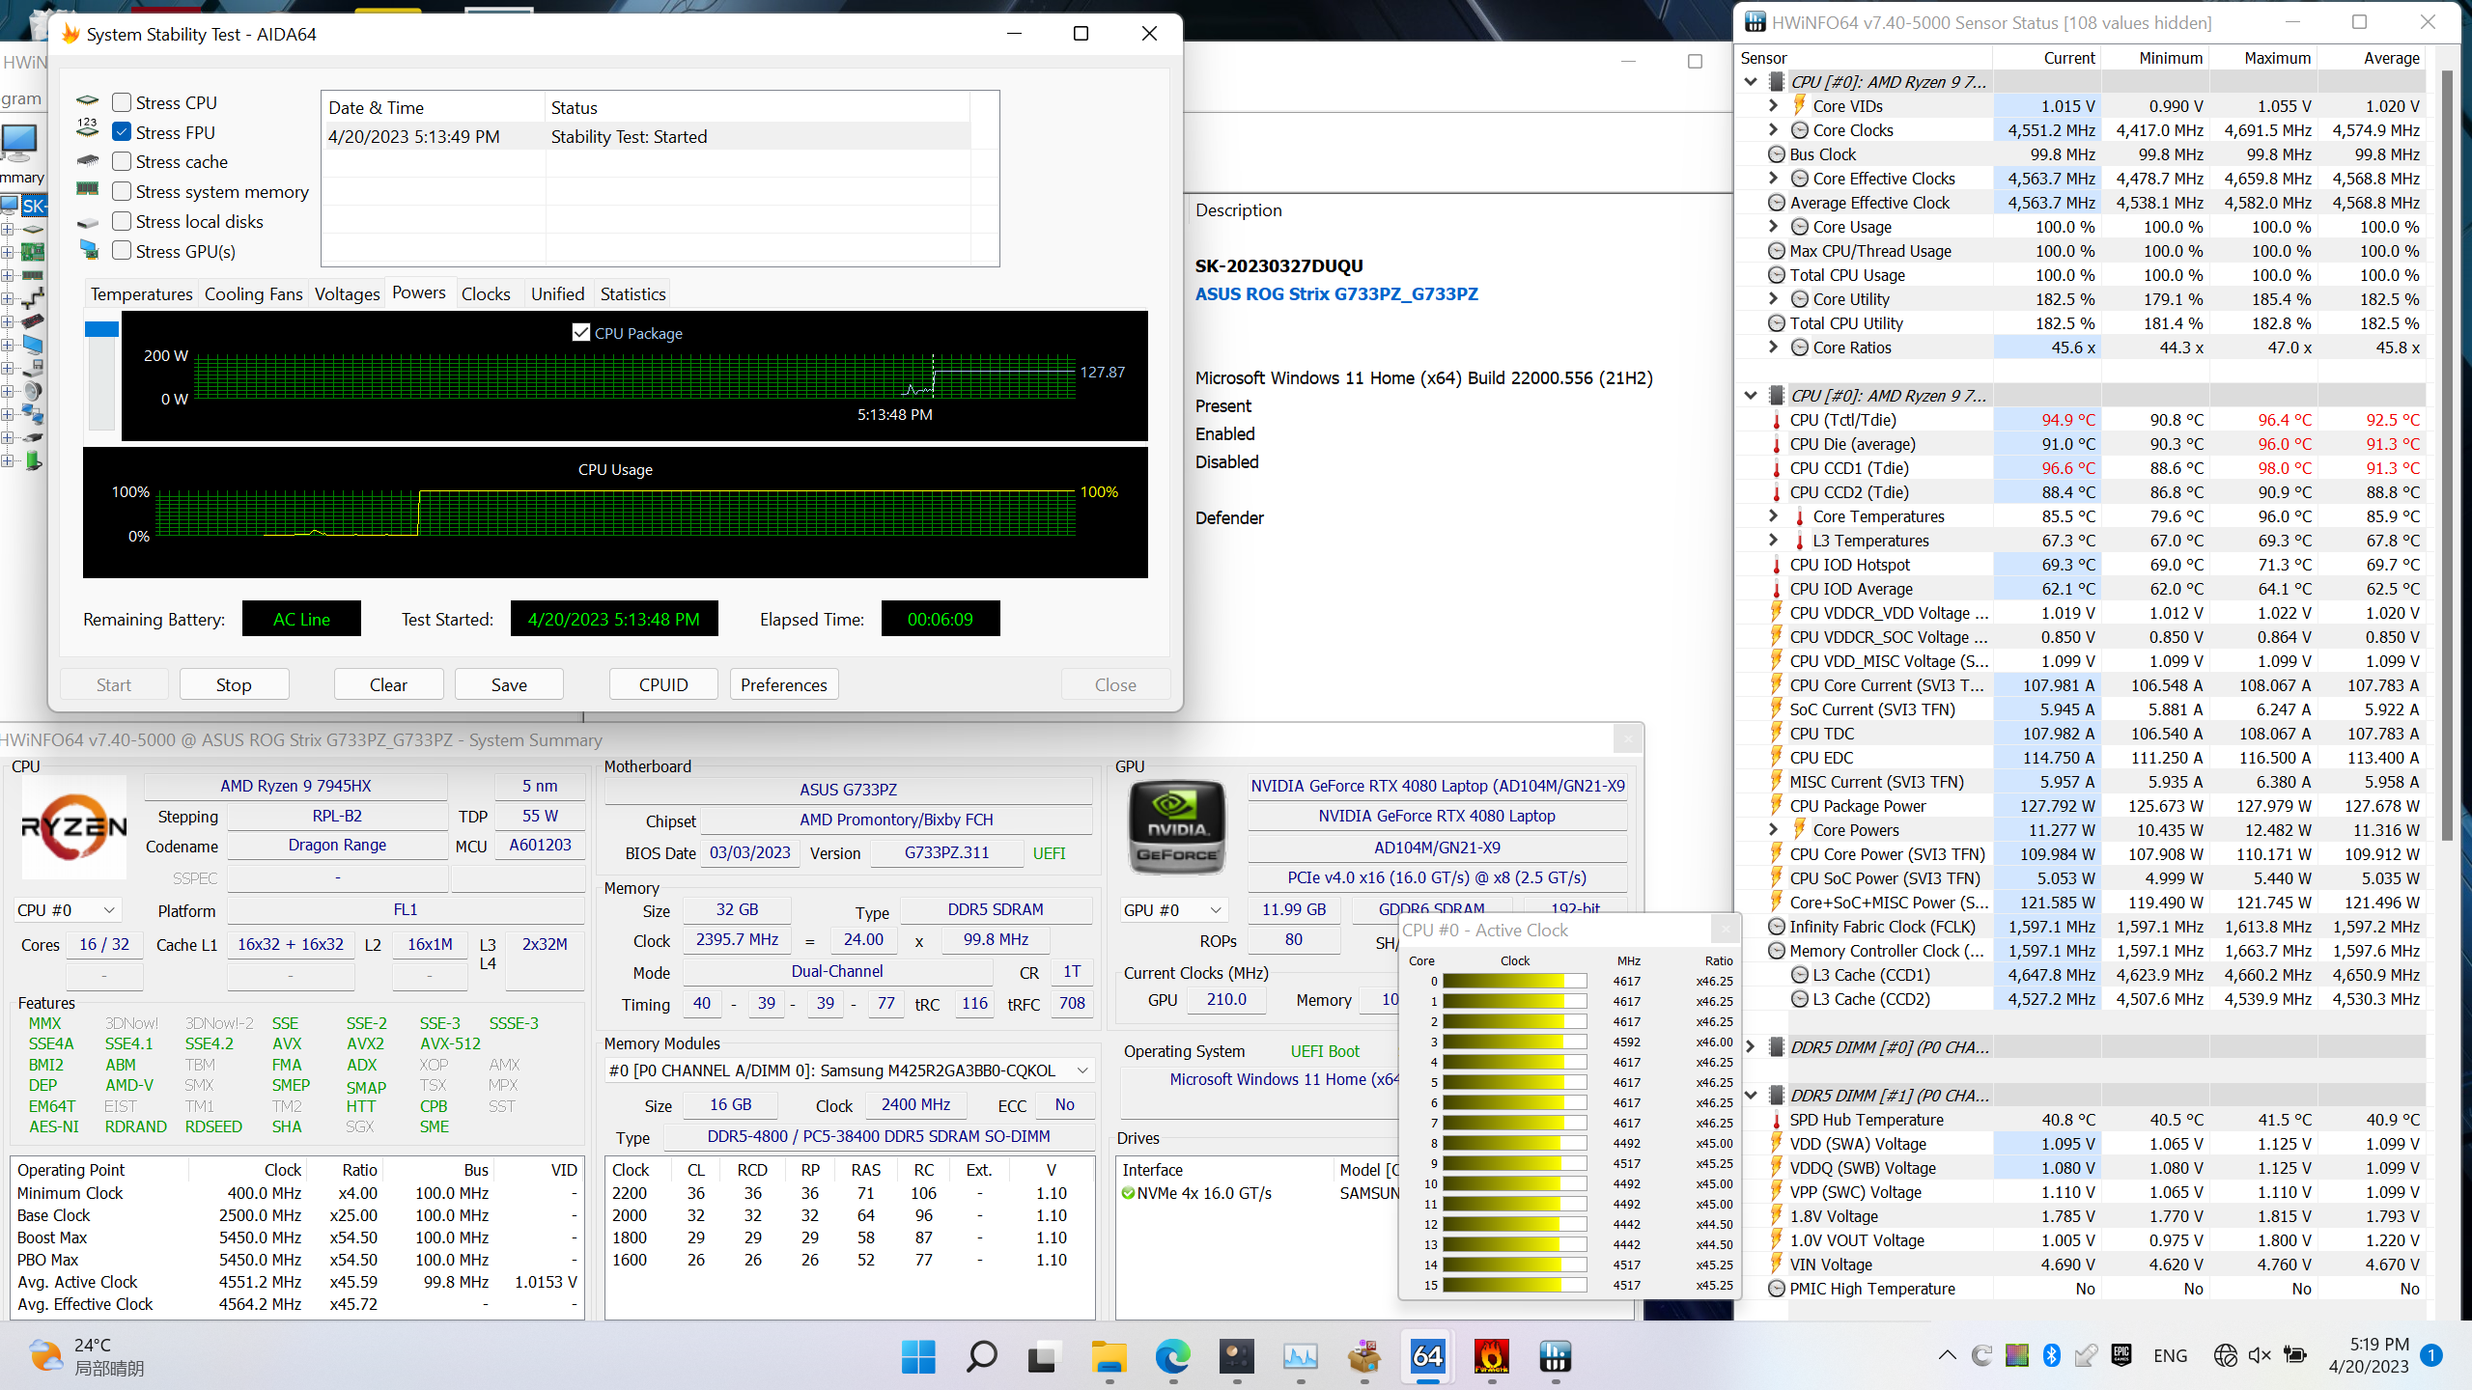Open the FurMark icon in taskbar

(1491, 1356)
